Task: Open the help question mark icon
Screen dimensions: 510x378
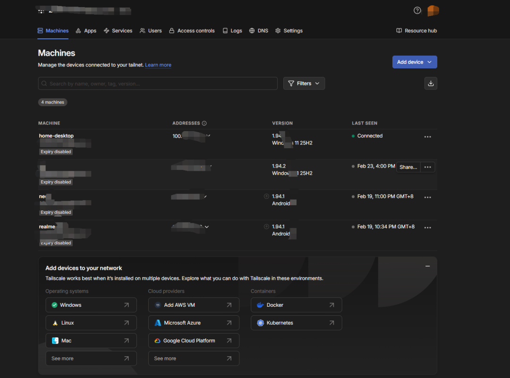Action: pos(417,11)
